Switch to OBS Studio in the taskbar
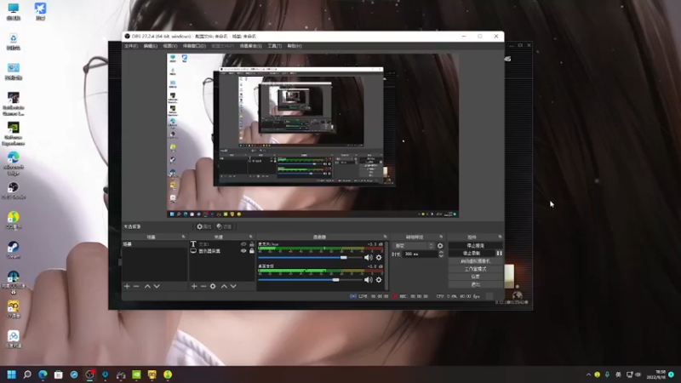Screen dimensions: 681x383 (90, 374)
